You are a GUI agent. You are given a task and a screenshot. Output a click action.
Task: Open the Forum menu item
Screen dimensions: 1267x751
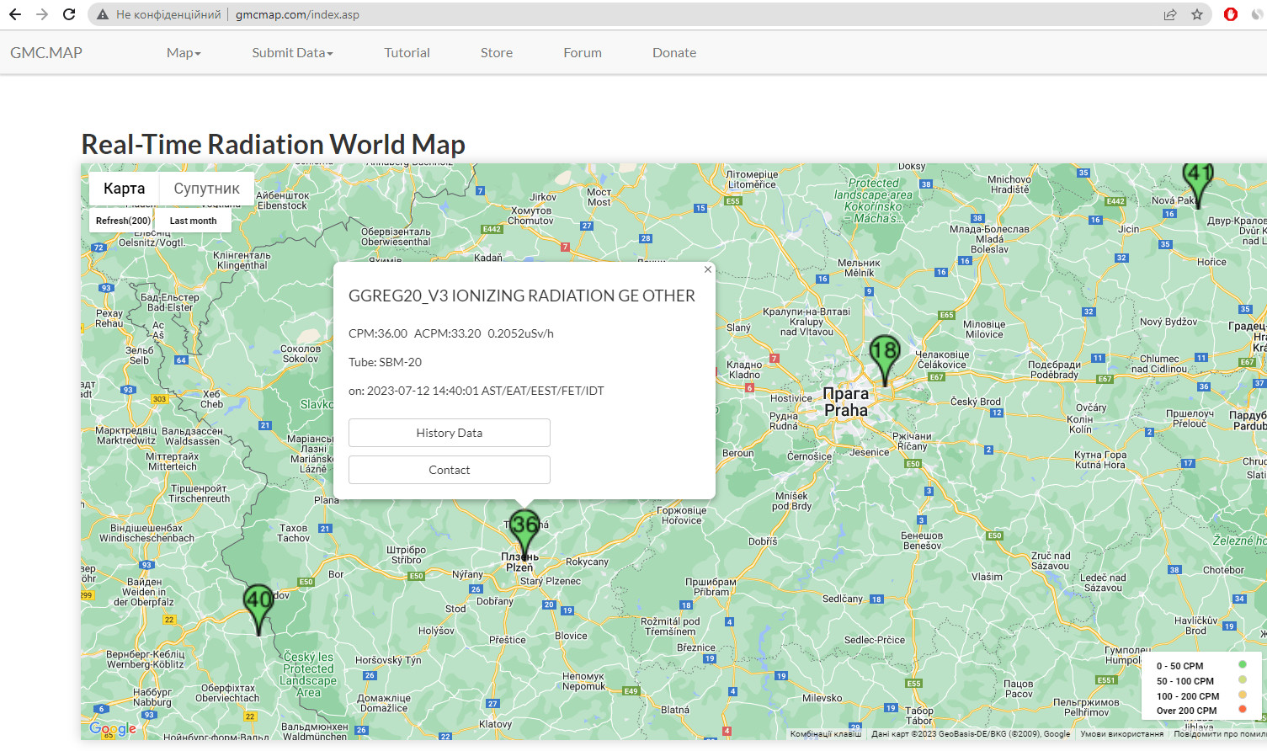tap(582, 52)
